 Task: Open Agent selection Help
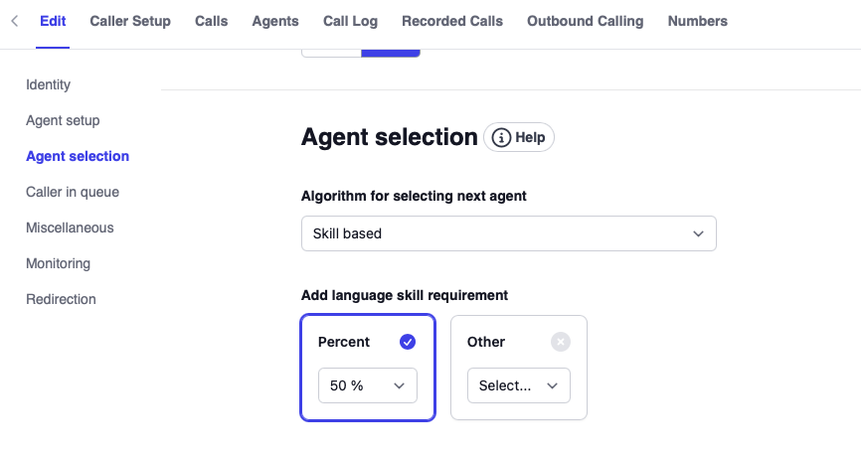(x=519, y=138)
